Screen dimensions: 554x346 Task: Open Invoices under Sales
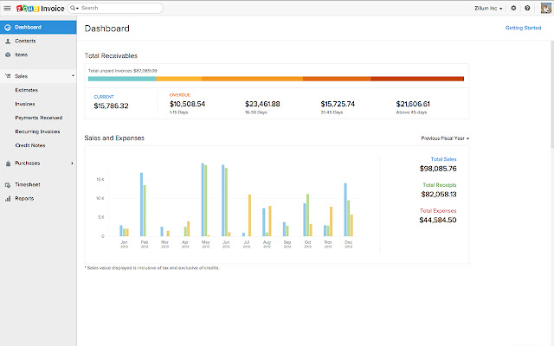(x=25, y=104)
